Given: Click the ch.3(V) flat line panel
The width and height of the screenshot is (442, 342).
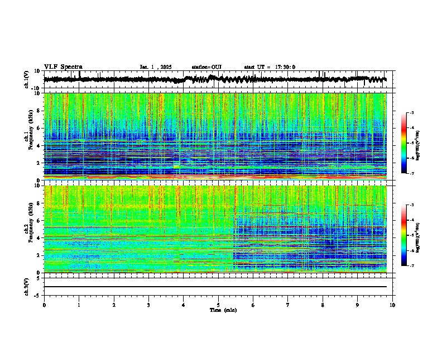Looking at the screenshot, I should (x=219, y=287).
